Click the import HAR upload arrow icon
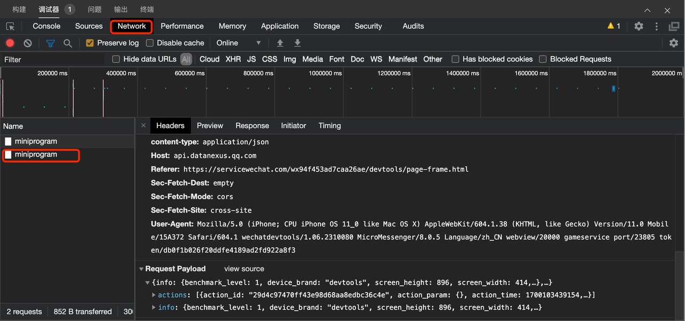The width and height of the screenshot is (685, 321). 280,43
